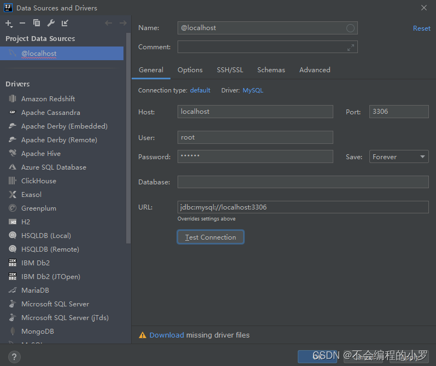Click the Name input field
Image resolution: width=436 pixels, height=366 pixels.
pyautogui.click(x=267, y=28)
